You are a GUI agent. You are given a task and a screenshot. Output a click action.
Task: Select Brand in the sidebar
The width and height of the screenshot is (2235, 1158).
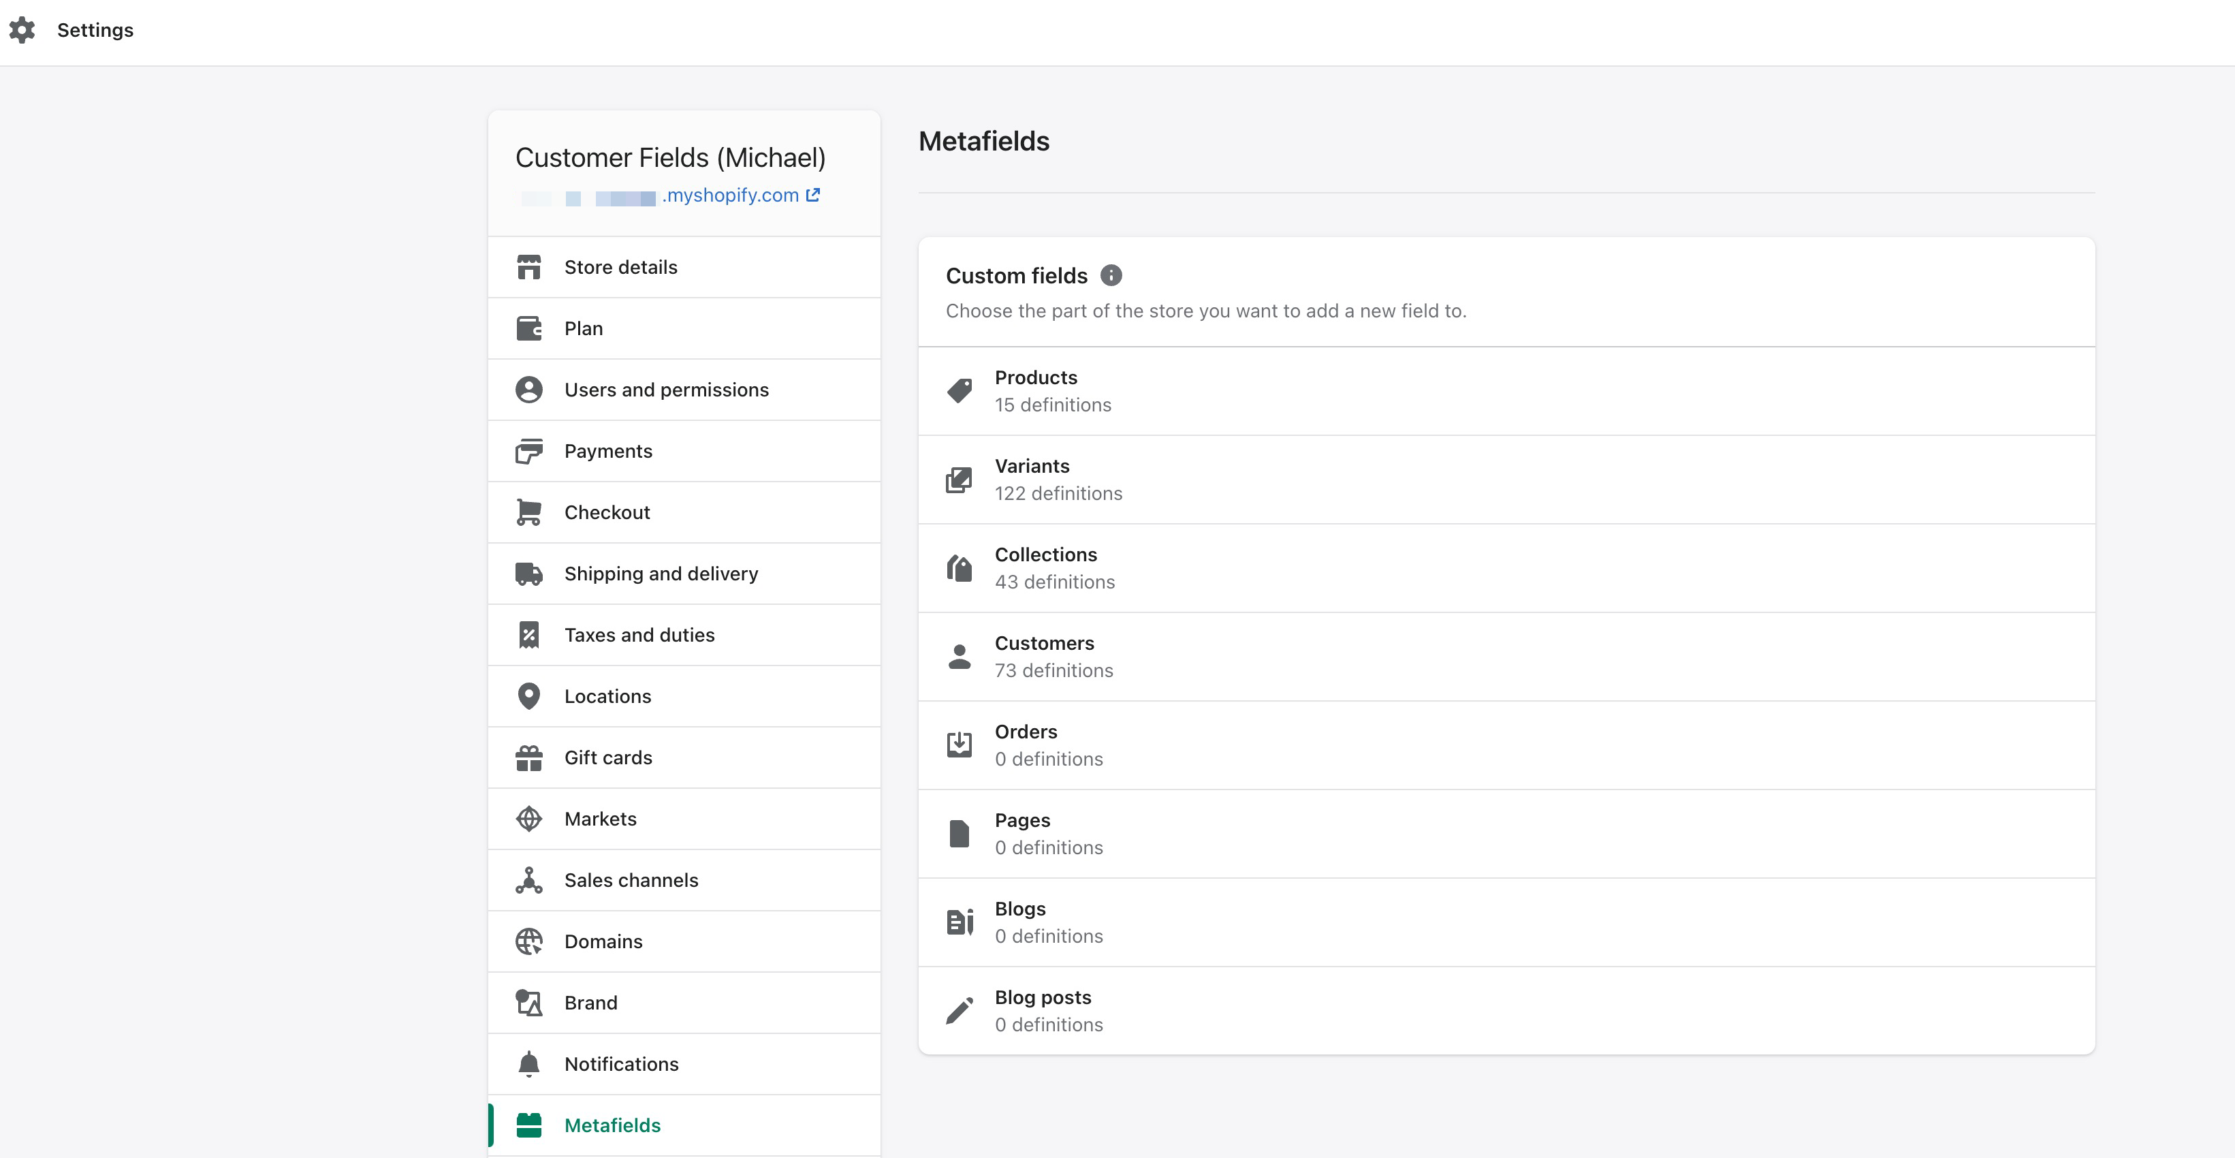[684, 1003]
